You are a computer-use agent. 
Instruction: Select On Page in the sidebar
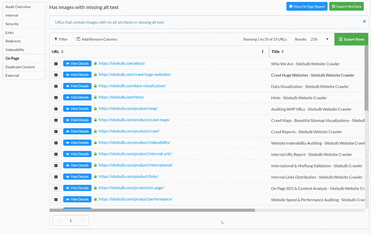click(24, 58)
